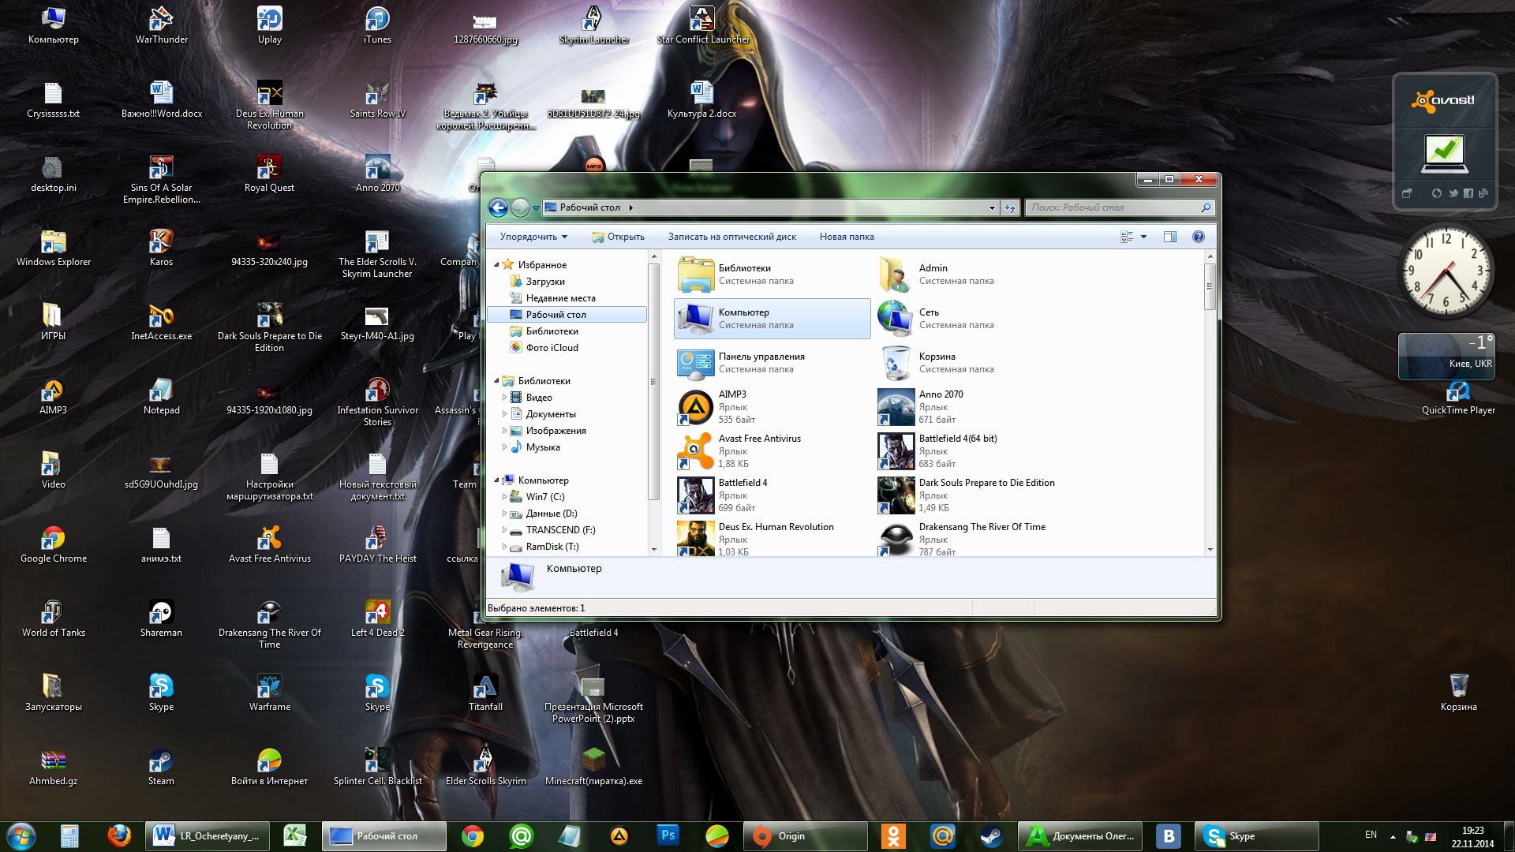The image size is (1515, 852).
Task: Switch to Skype taskbar button
Action: click(1255, 836)
